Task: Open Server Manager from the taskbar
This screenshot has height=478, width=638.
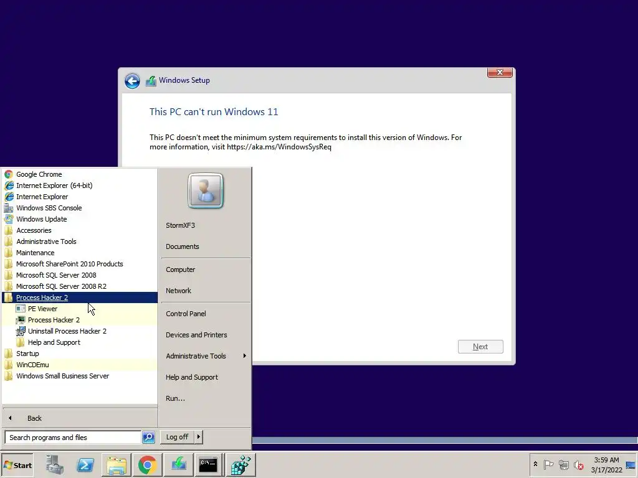Action: (54, 465)
